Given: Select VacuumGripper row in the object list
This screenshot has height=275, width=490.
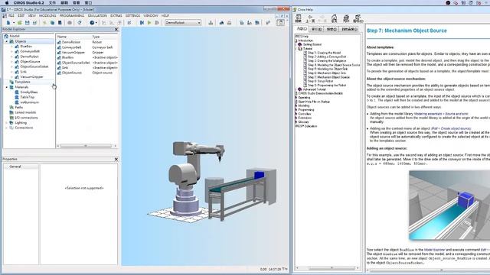Looking at the screenshot, I should point(87,53).
